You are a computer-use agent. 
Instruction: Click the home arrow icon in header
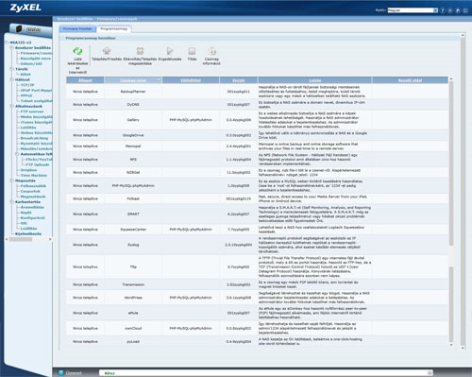click(458, 10)
